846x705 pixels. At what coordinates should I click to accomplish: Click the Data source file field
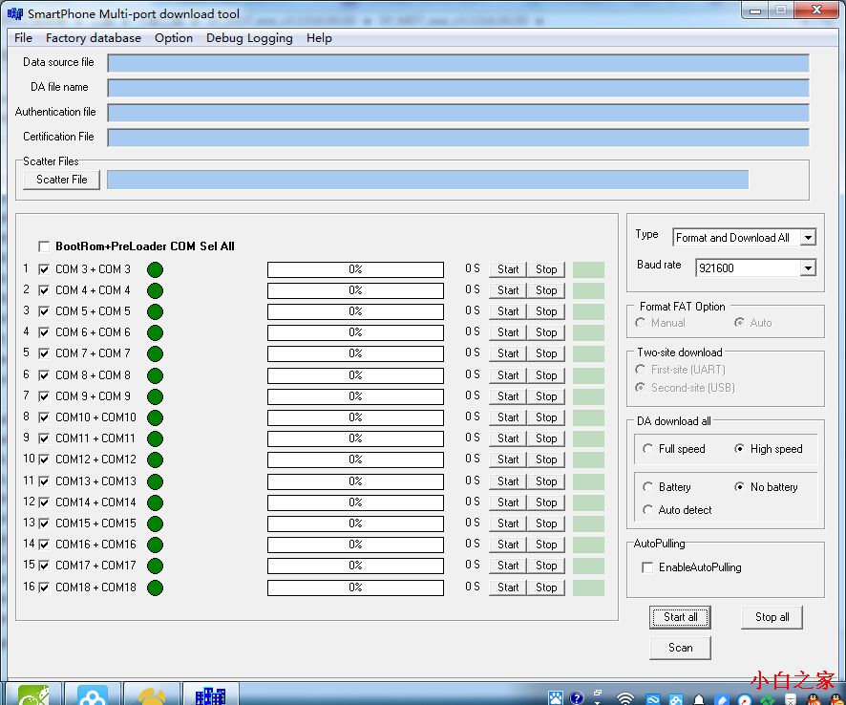(458, 63)
